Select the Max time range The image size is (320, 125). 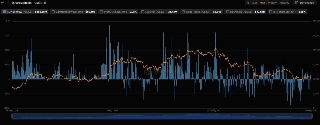[262, 3]
